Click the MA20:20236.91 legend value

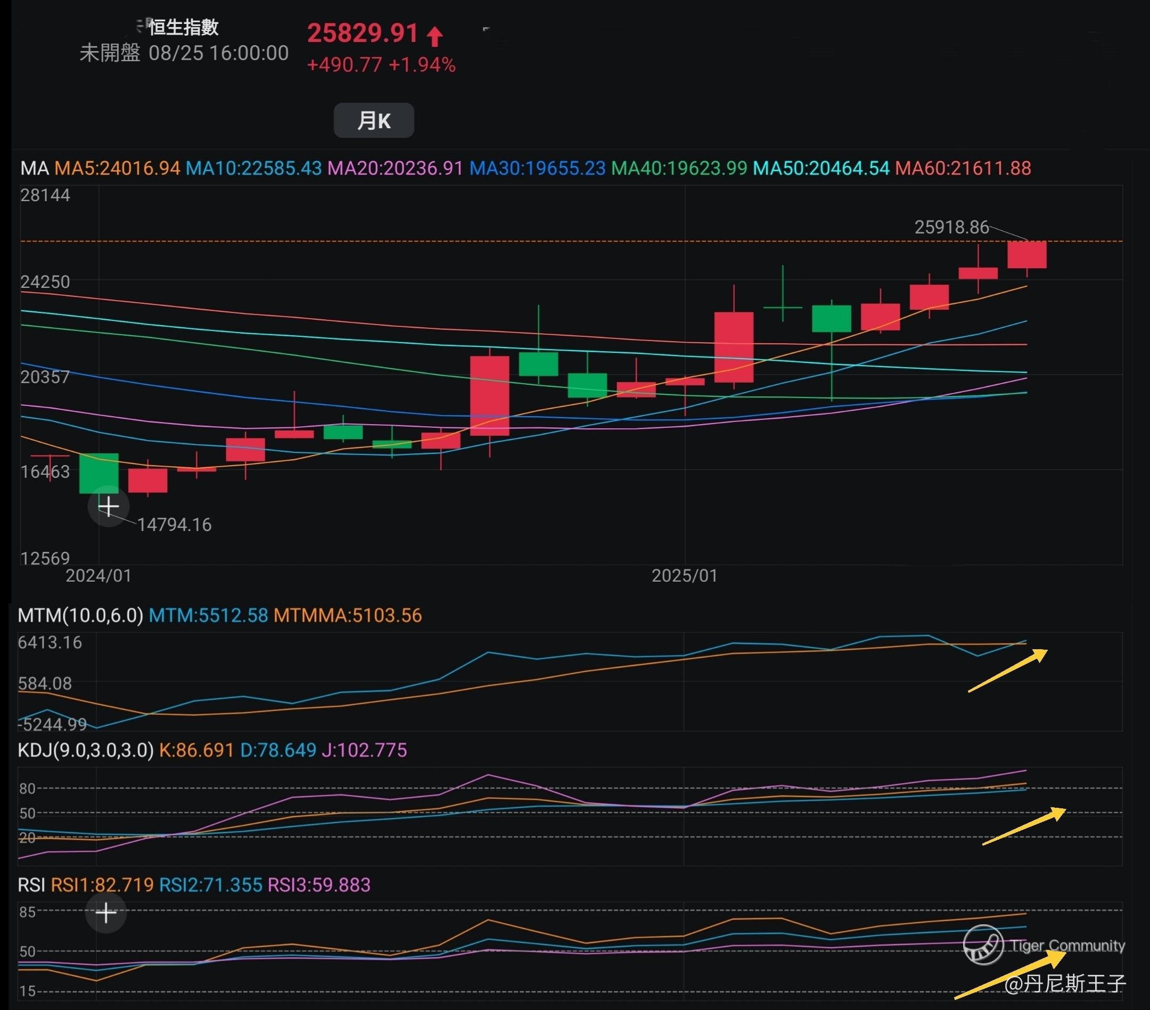pos(396,168)
